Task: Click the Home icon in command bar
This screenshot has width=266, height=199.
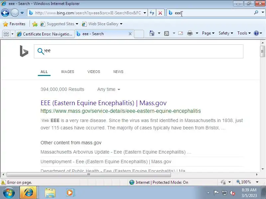Action: pos(152,33)
